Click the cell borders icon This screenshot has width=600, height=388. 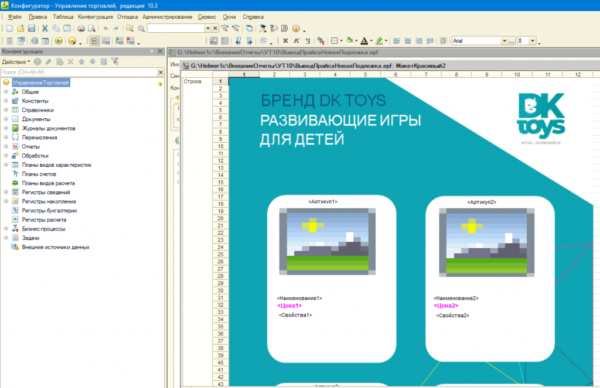coord(334,41)
